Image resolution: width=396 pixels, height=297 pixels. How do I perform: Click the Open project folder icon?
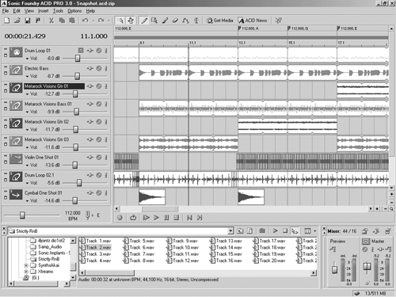(x=17, y=21)
